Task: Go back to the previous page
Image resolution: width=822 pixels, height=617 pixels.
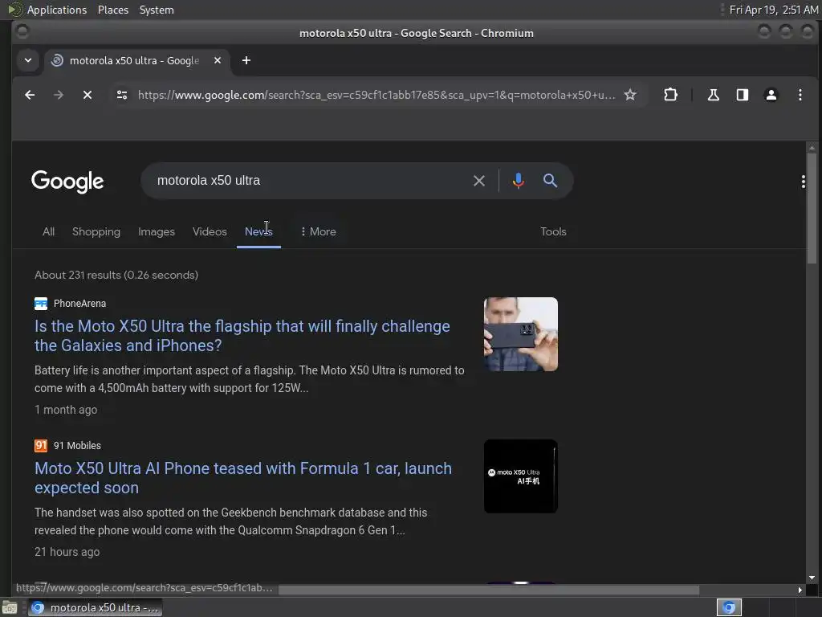Action: point(30,95)
